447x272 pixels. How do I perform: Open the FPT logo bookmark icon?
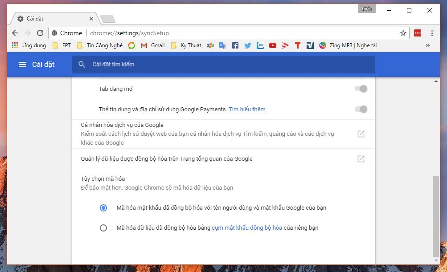point(210,45)
